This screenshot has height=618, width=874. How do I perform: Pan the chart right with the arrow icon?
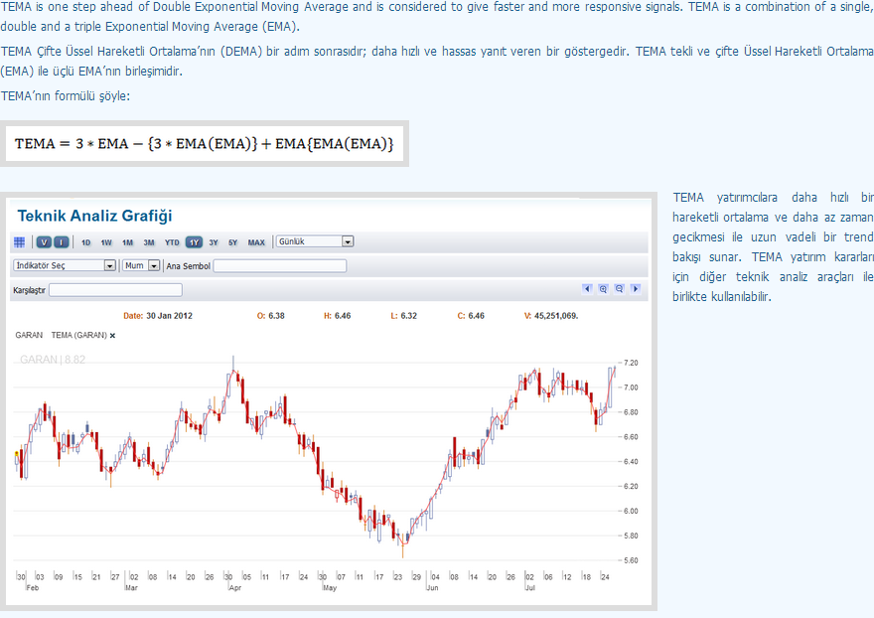point(636,289)
